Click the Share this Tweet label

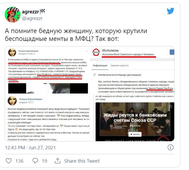[82, 161]
